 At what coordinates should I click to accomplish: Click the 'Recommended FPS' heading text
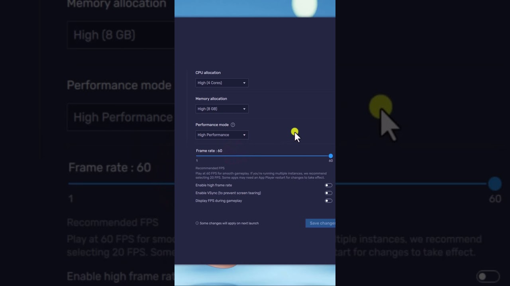pyautogui.click(x=210, y=168)
